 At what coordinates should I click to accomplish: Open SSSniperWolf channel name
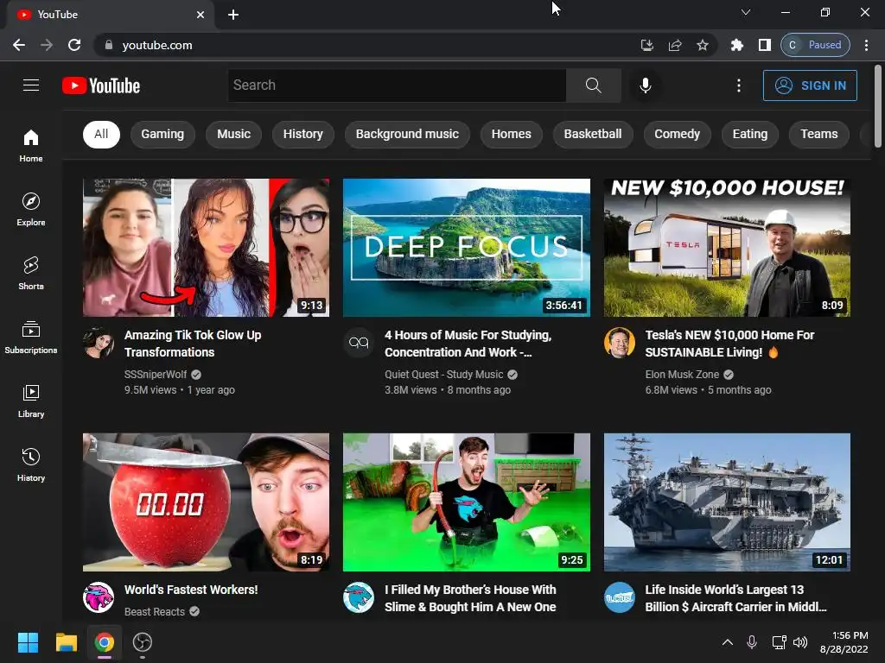[156, 375]
